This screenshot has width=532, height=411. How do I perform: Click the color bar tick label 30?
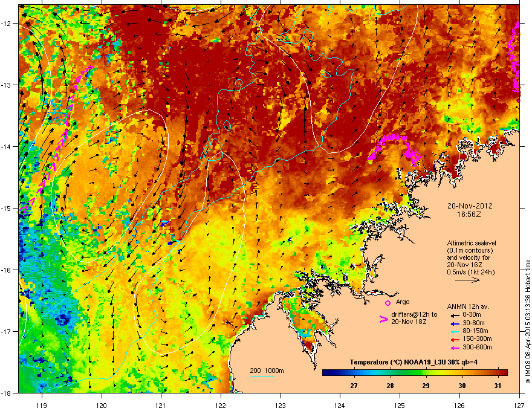(x=462, y=386)
